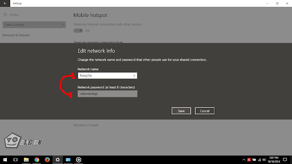Minimize the Settings window
The image size is (292, 164).
[267, 3]
